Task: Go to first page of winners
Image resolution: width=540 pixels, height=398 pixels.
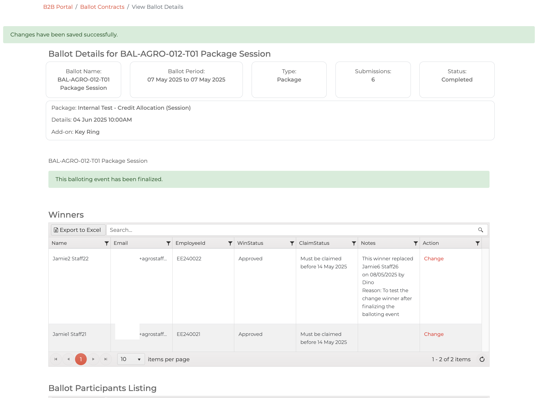Action: pyautogui.click(x=56, y=359)
